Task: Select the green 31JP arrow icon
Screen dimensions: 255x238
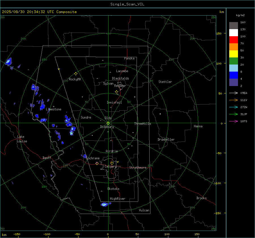Action: [x=233, y=114]
